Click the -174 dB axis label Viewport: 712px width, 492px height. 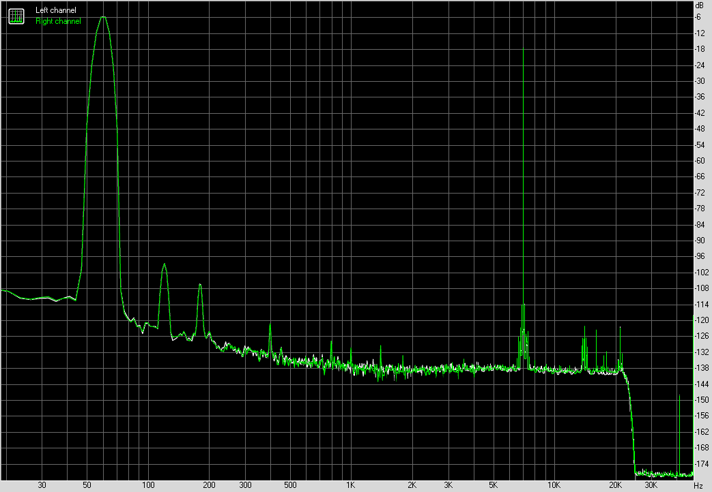pos(702,464)
